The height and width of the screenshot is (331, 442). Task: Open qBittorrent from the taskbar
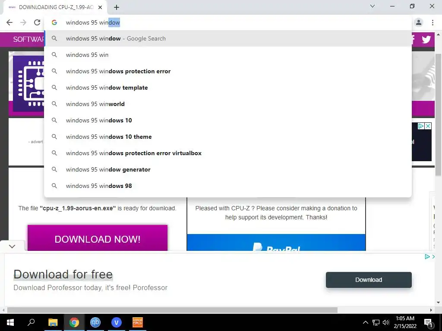pos(95,322)
